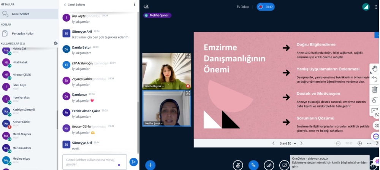Go to next slide

[301, 143]
